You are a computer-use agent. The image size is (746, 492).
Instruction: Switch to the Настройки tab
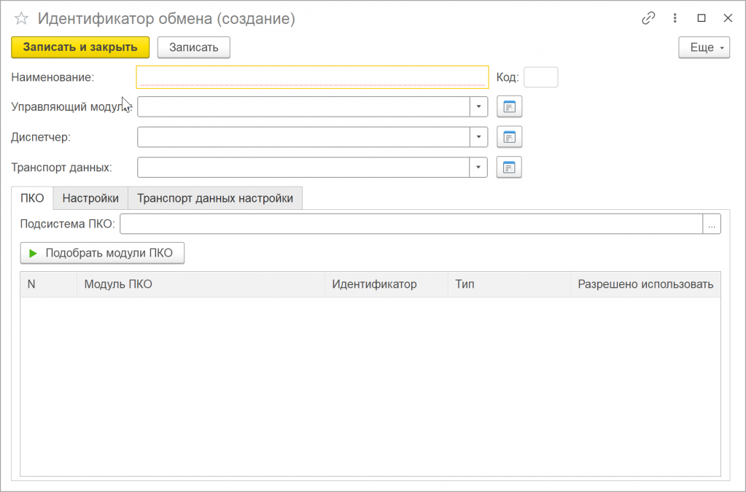(x=90, y=198)
